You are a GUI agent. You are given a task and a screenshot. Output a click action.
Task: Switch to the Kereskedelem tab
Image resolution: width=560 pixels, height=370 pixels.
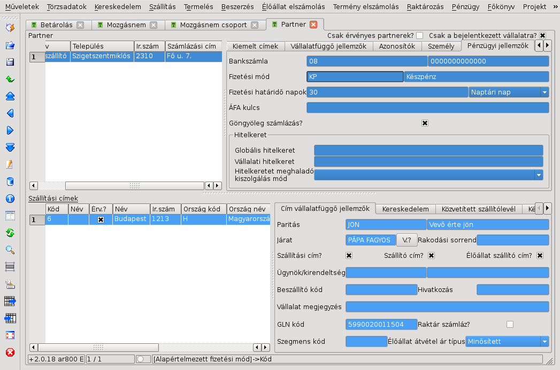click(x=405, y=209)
